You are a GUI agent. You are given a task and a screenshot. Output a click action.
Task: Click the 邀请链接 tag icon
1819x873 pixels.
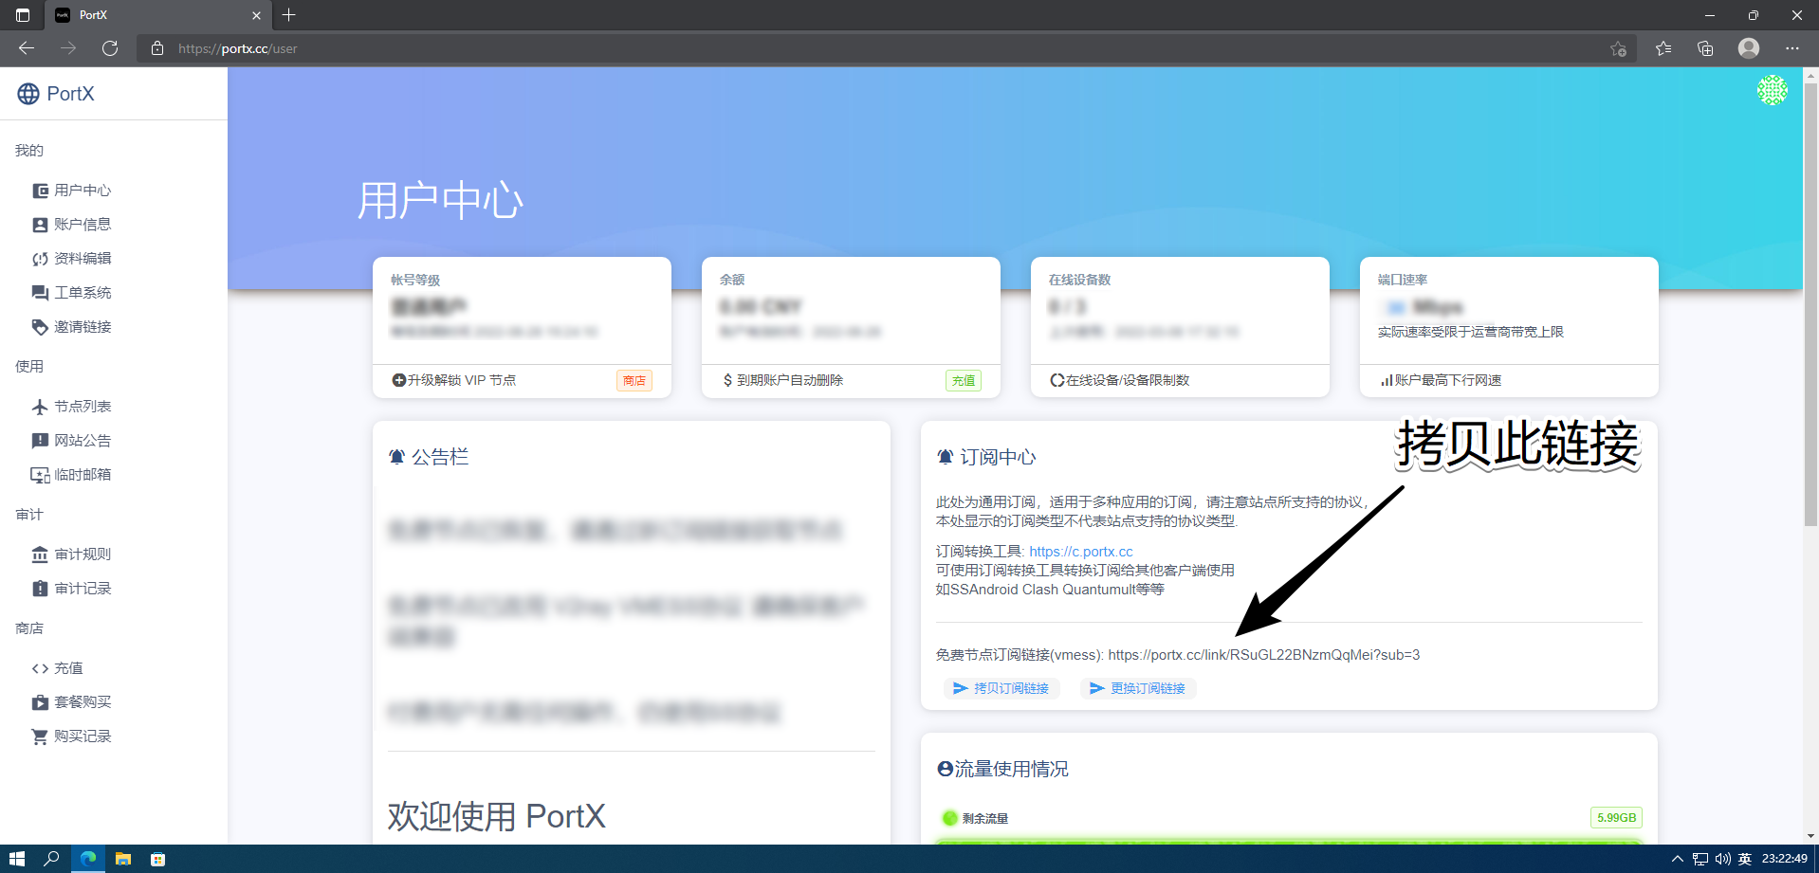pyautogui.click(x=40, y=327)
